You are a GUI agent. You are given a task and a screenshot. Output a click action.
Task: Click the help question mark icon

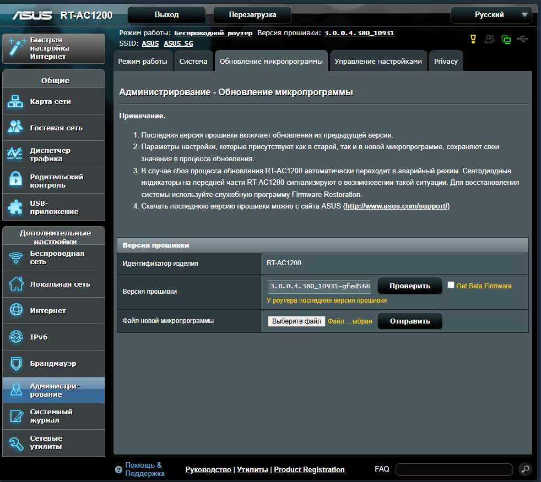click(118, 469)
